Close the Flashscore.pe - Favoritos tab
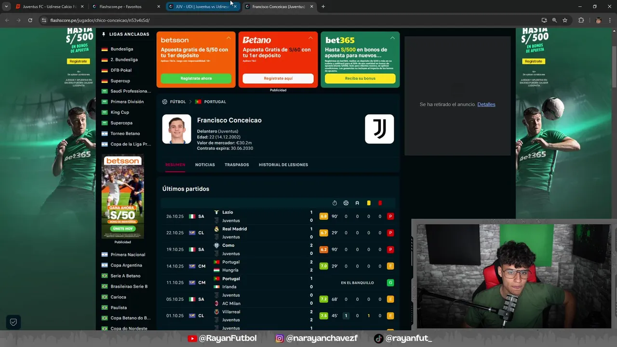Viewport: 617px width, 347px height. (159, 7)
